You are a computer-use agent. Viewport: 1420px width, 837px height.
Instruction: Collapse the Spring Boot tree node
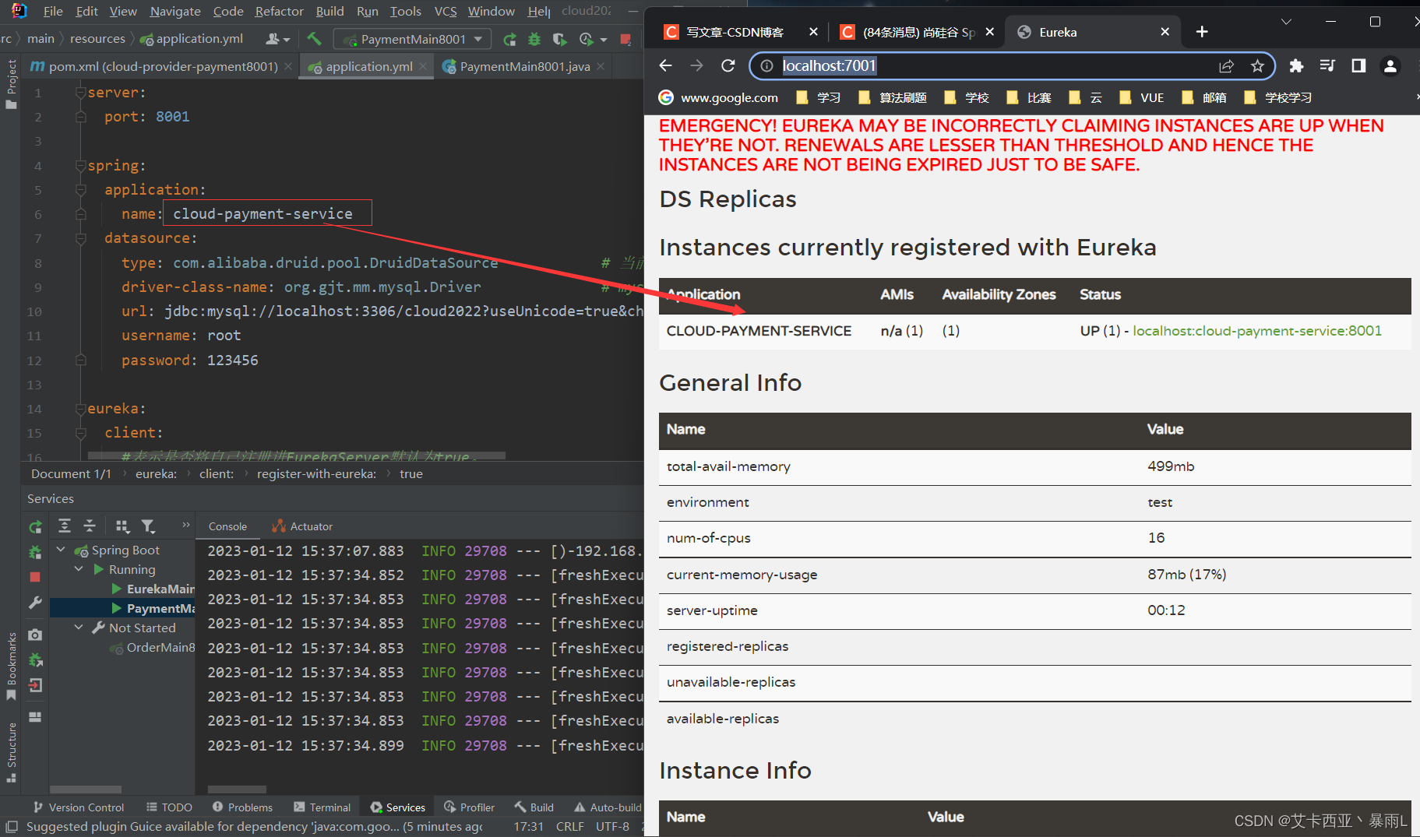[x=61, y=550]
